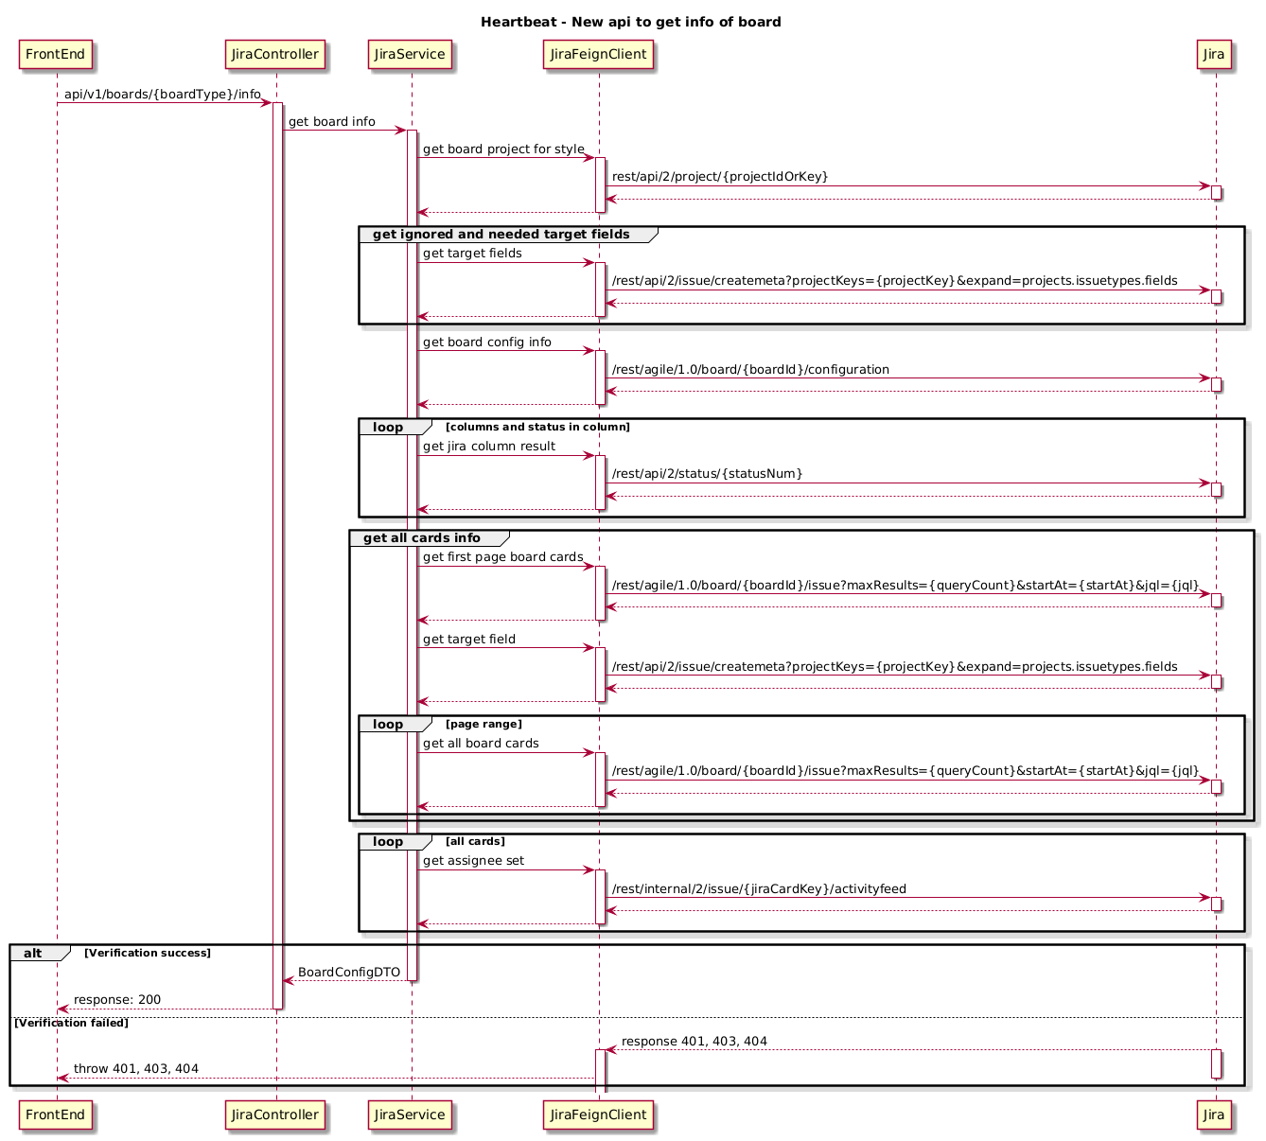Select the JiraController participant box in the diagram header
This screenshot has height=1141, width=1266.
[275, 55]
